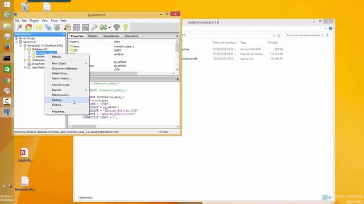Open the Explorer address bar dropdown
364x204 pixels.
pyautogui.click(x=274, y=36)
